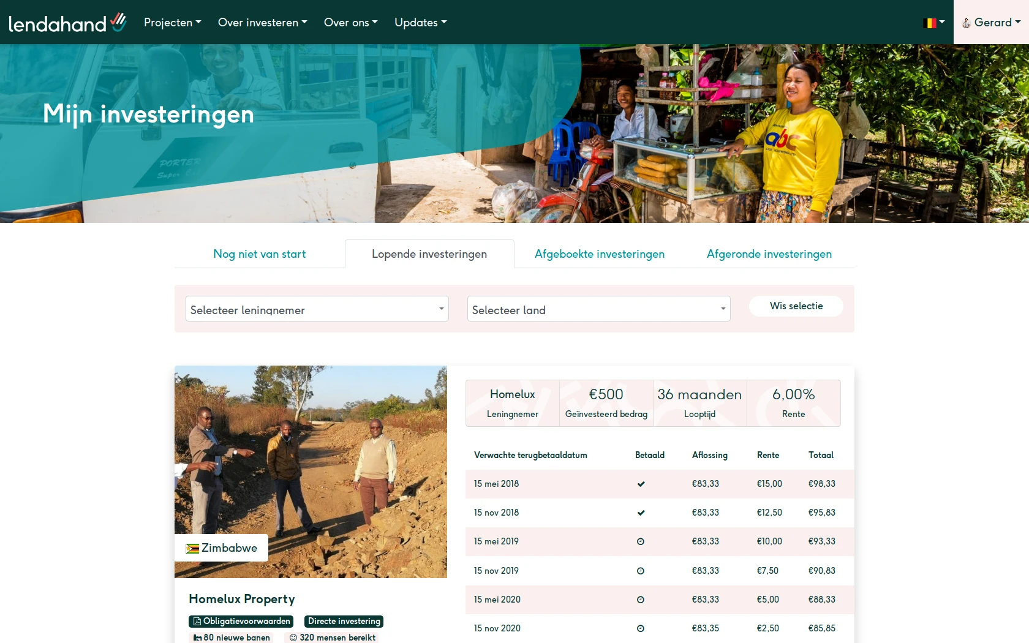Open the Over investeren menu

click(262, 23)
